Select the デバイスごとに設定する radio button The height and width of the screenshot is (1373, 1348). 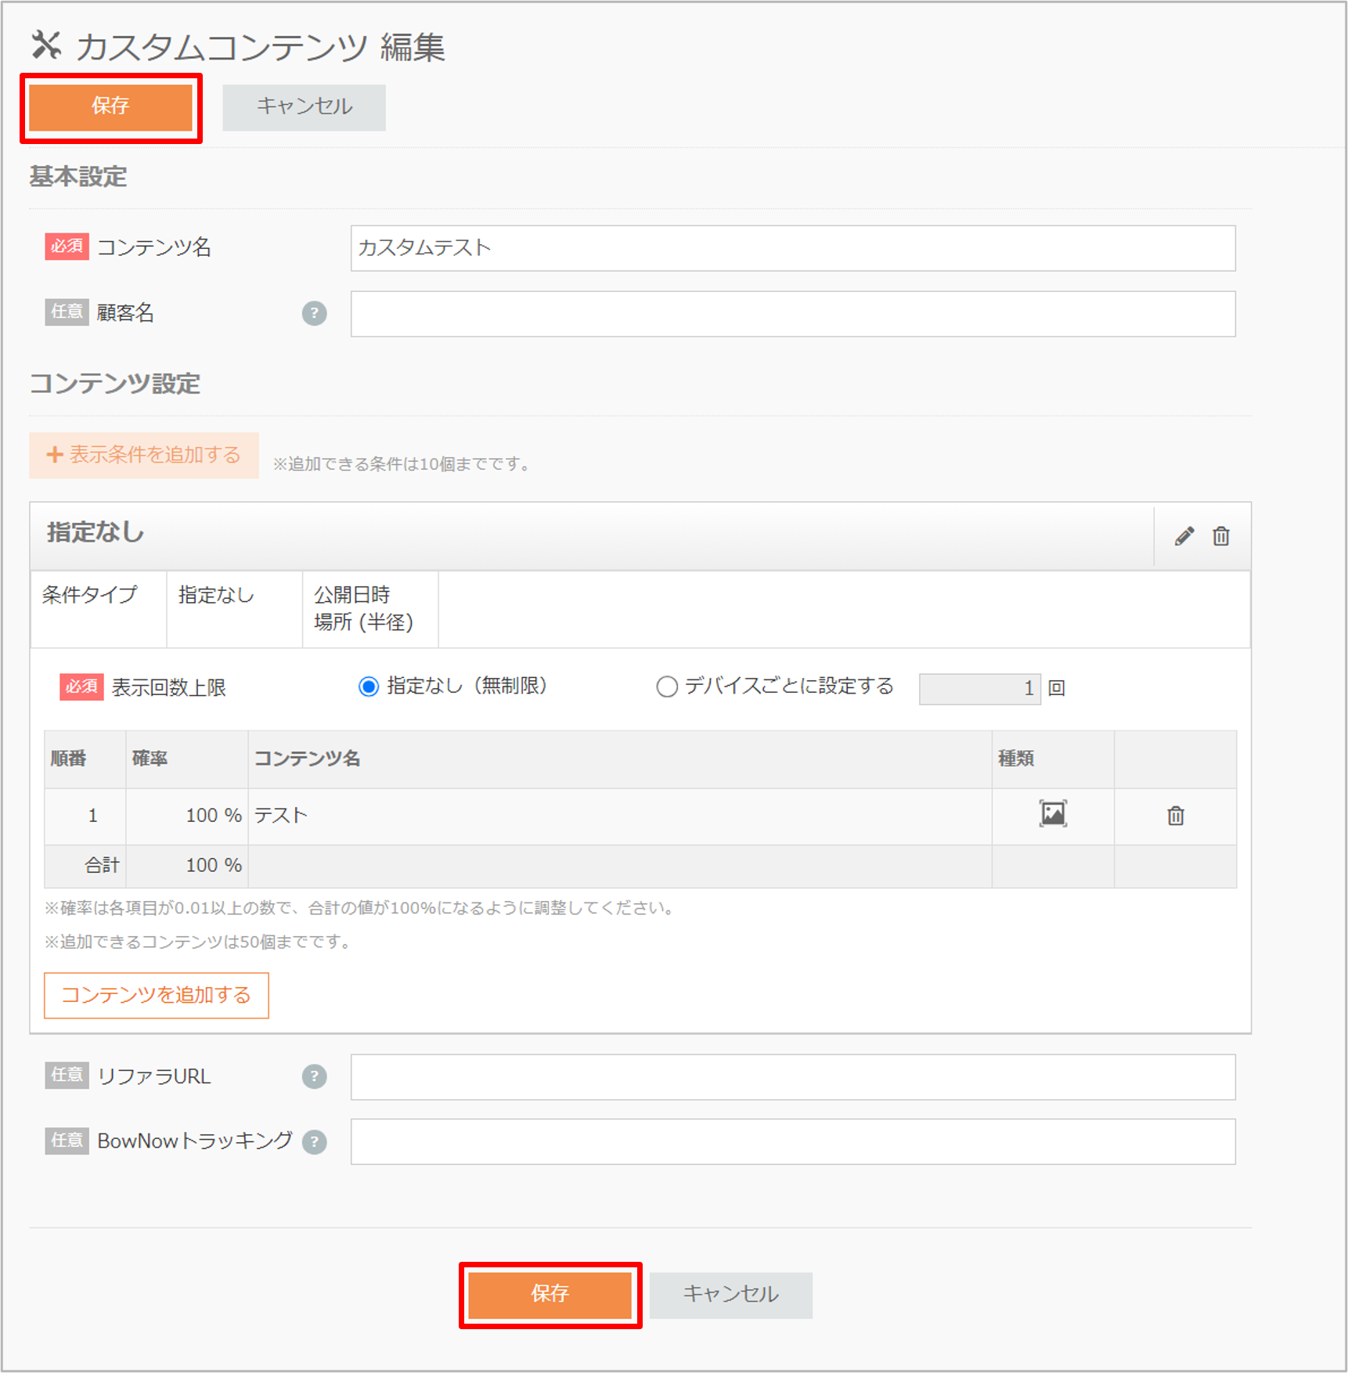point(667,686)
